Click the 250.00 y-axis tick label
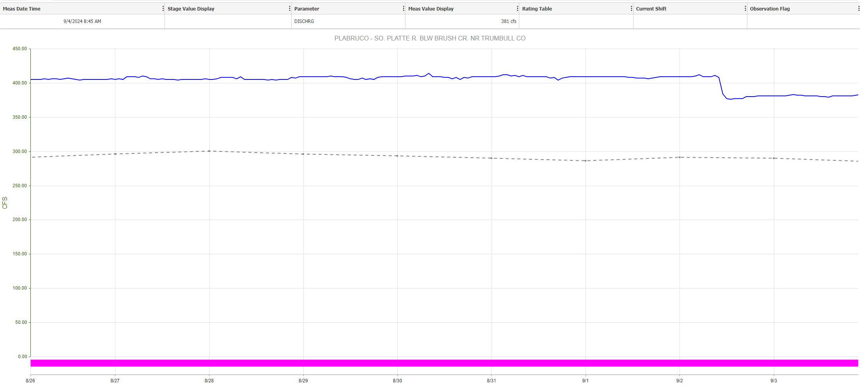This screenshot has width=860, height=387. 19,186
